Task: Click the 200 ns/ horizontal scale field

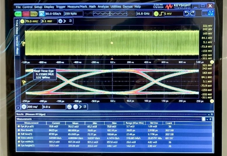Action: click(x=34, y=107)
